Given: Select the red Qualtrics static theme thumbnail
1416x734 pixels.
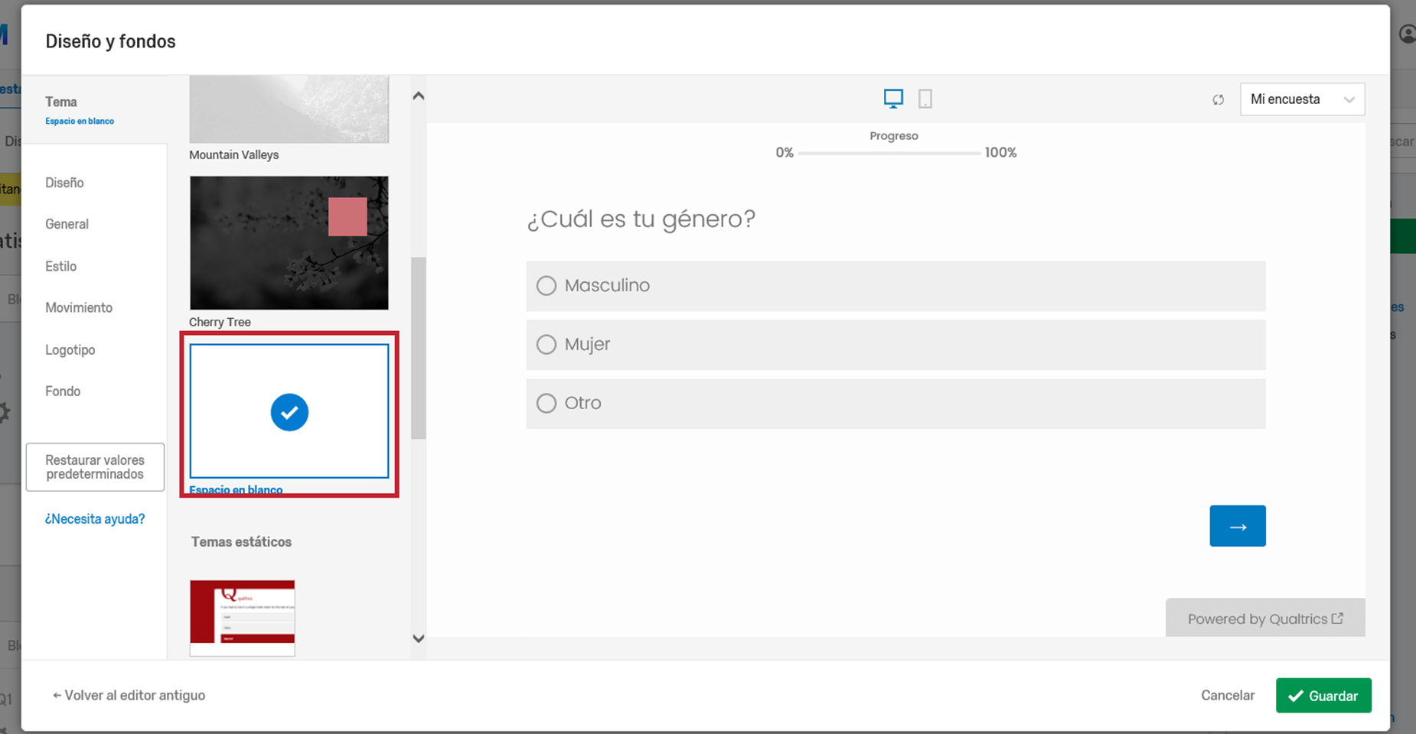Looking at the screenshot, I should [x=243, y=618].
